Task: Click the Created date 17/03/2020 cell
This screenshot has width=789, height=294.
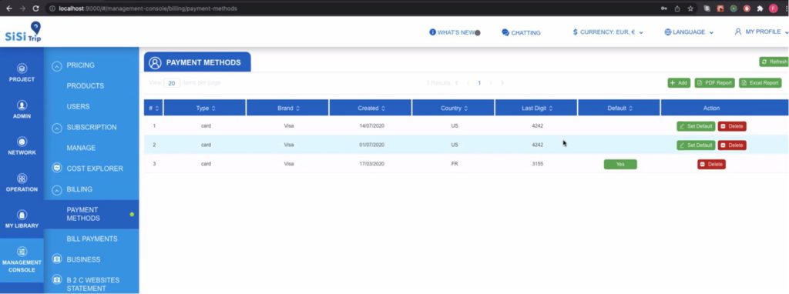Action: (371, 164)
